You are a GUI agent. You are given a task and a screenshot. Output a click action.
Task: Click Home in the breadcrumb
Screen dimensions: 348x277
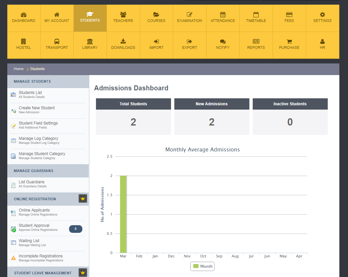click(19, 69)
